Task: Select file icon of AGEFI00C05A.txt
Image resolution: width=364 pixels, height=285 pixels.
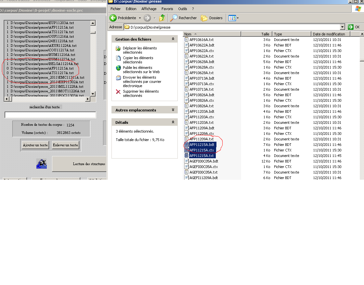Action: tap(186, 172)
